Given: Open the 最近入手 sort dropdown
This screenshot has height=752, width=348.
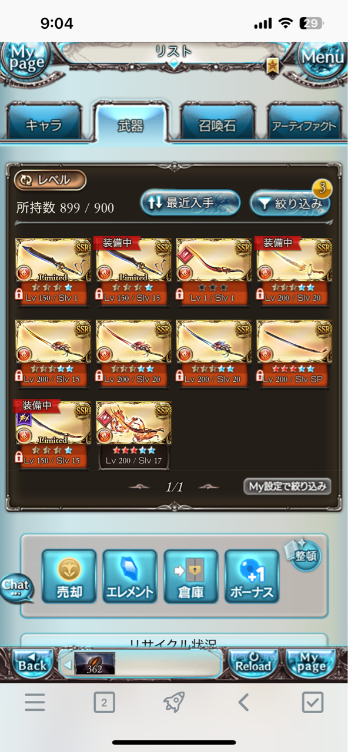Looking at the screenshot, I should click(190, 203).
